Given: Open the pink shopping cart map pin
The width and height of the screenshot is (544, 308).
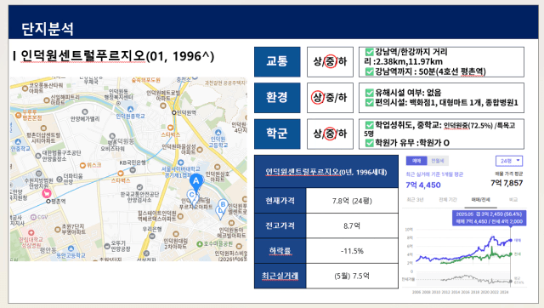Looking at the screenshot, I should [46, 193].
